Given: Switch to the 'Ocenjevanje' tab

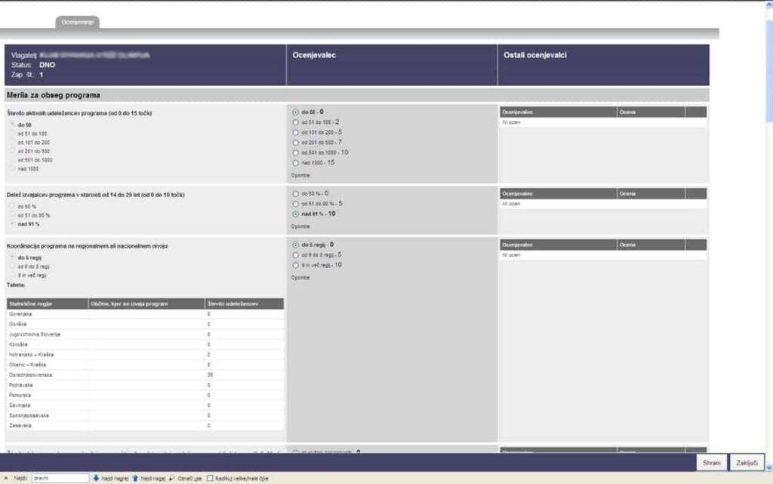Looking at the screenshot, I should (78, 23).
